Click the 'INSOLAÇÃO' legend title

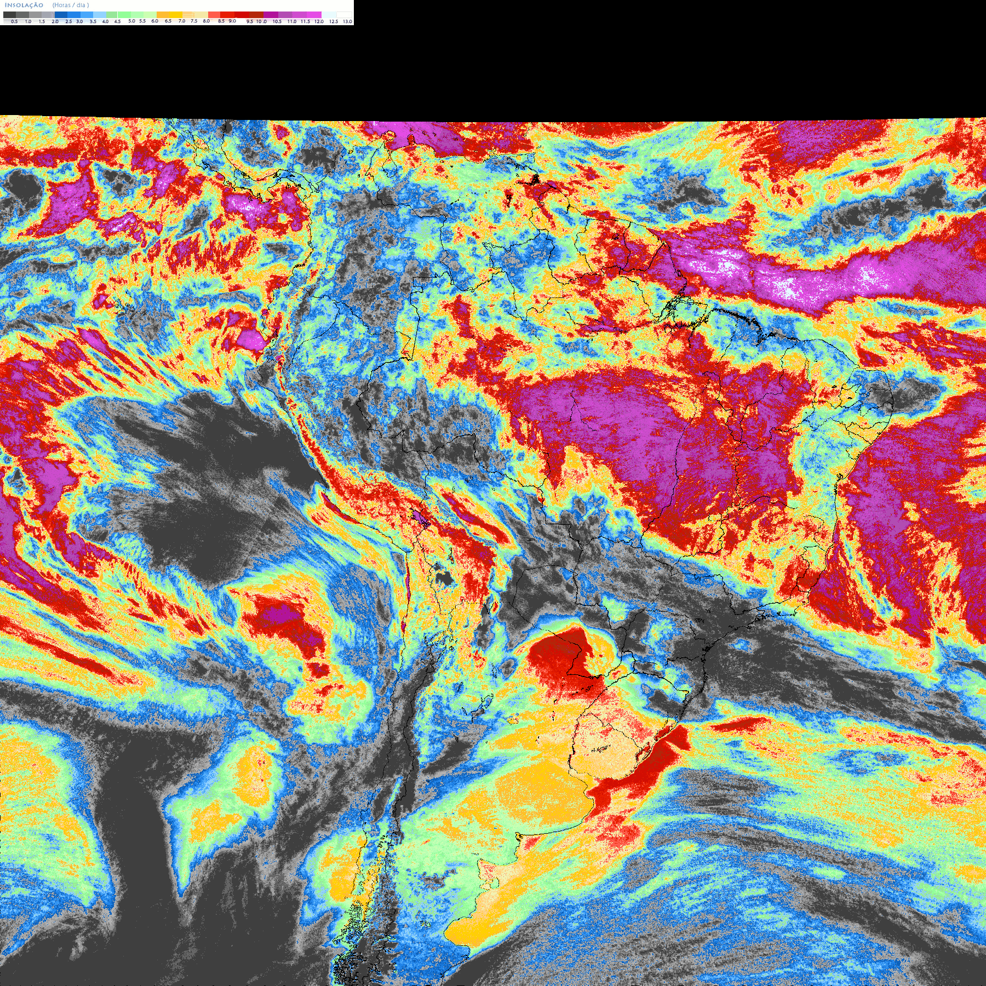(x=24, y=5)
